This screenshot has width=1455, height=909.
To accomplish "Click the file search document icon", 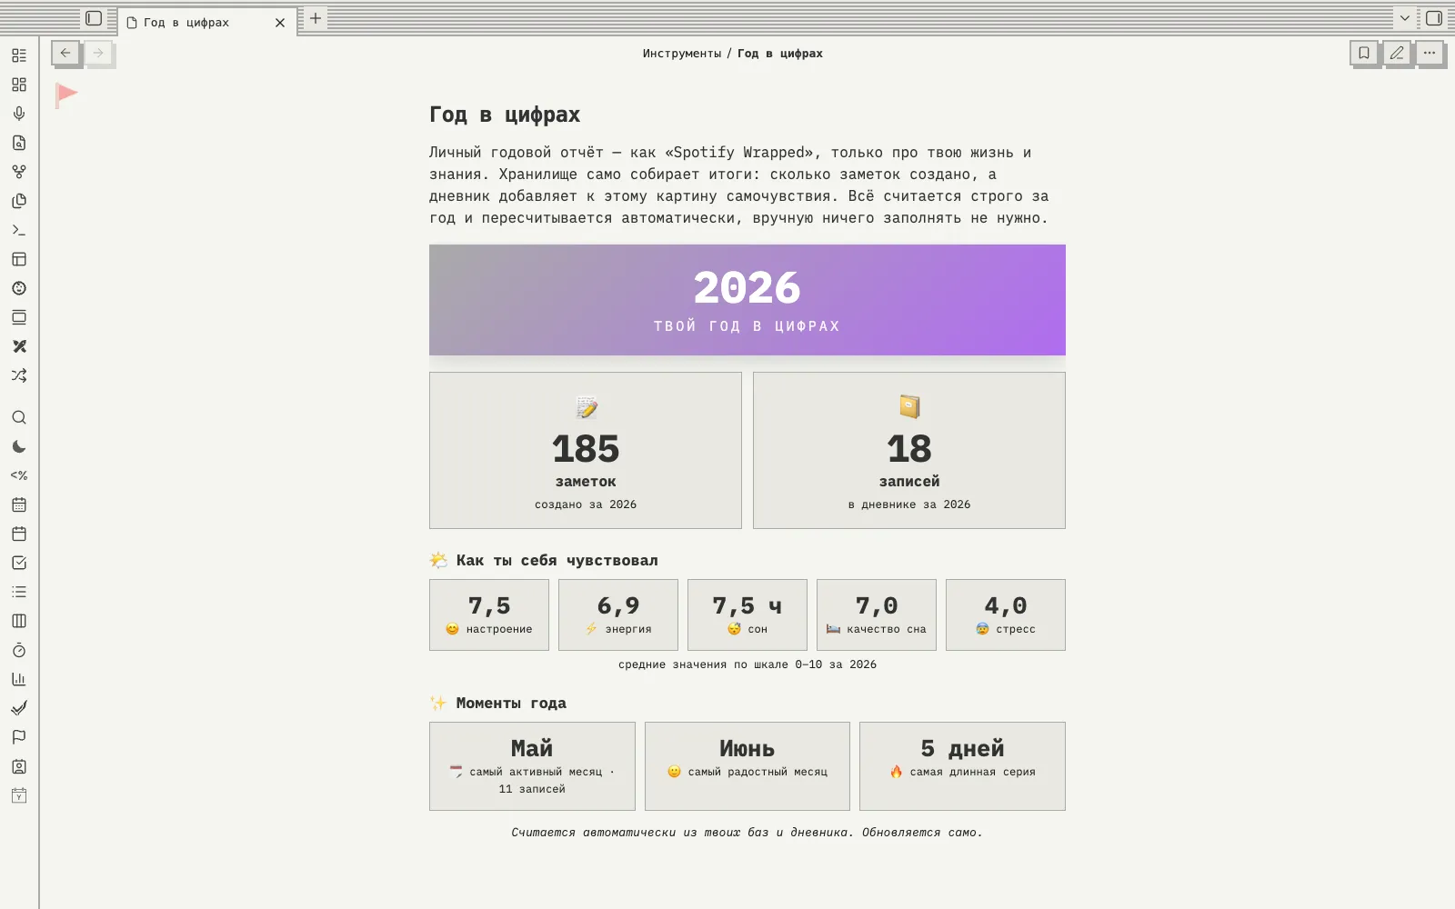I will click(x=19, y=143).
